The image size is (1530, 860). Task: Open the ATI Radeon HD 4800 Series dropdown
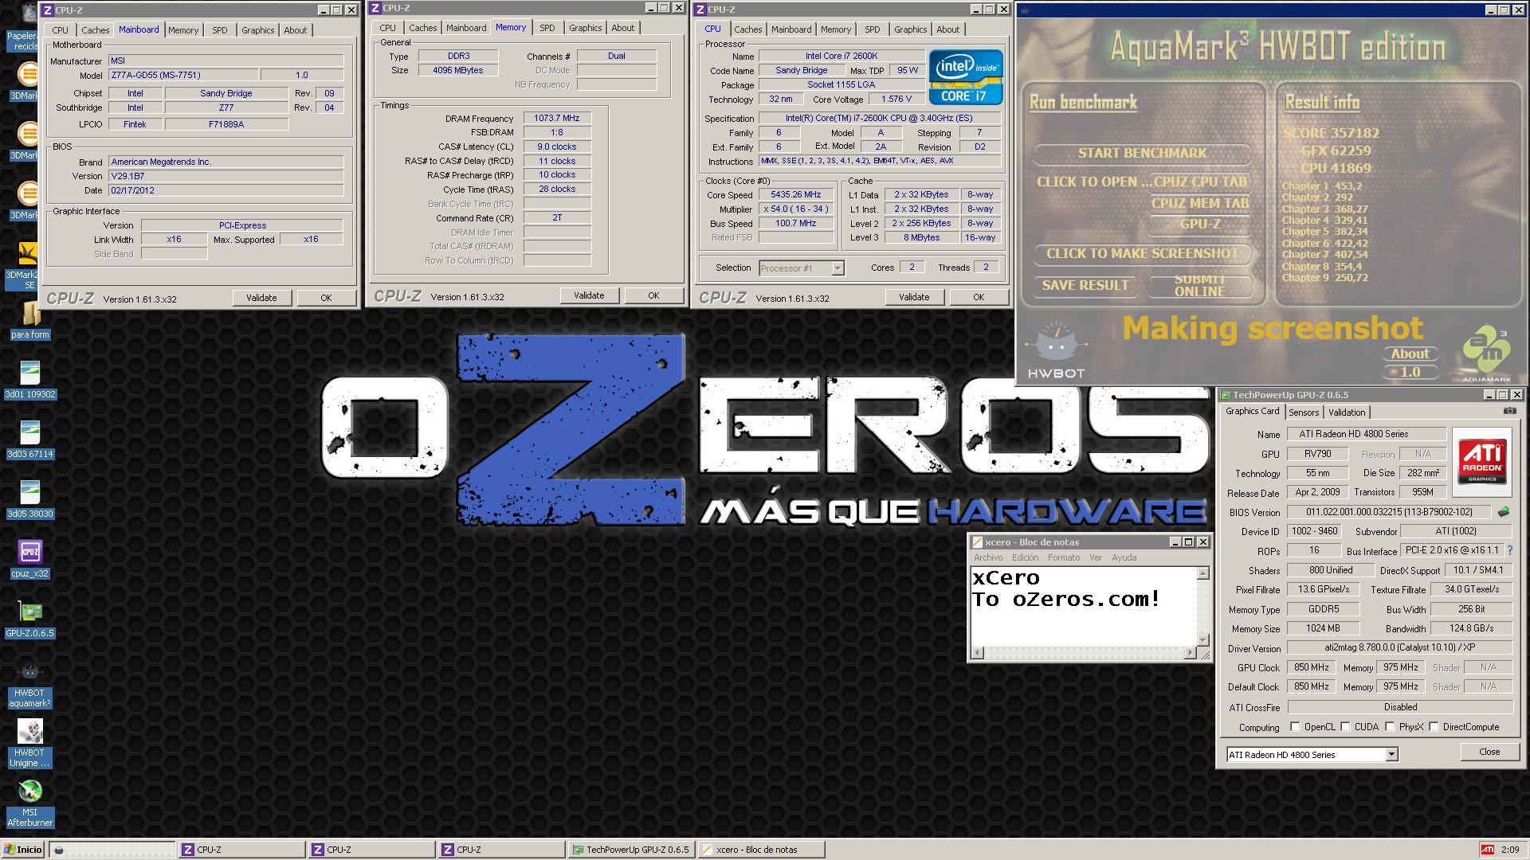click(x=1391, y=754)
